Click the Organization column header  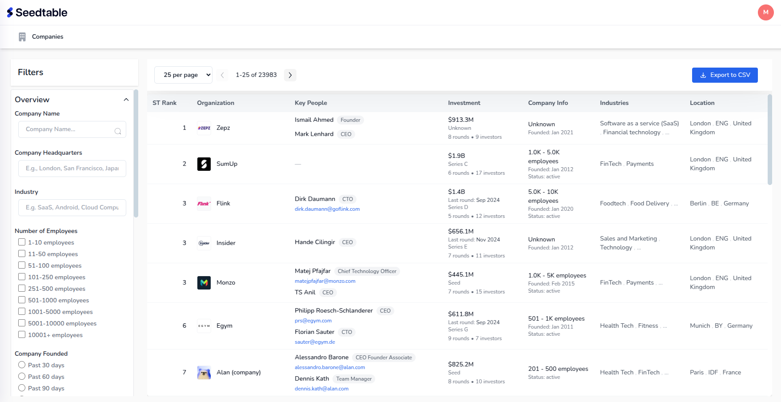(216, 103)
